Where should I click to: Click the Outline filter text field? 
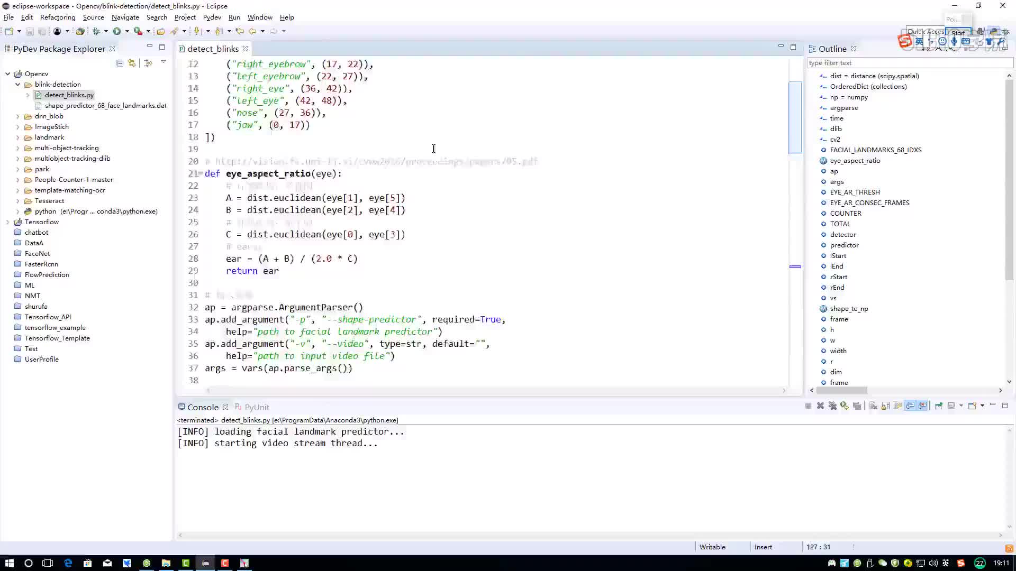click(909, 63)
